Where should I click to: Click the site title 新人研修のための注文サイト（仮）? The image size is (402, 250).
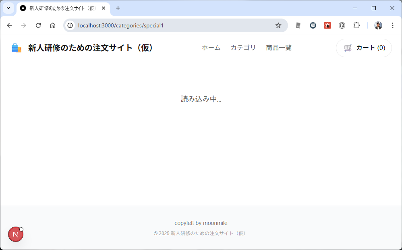92,48
